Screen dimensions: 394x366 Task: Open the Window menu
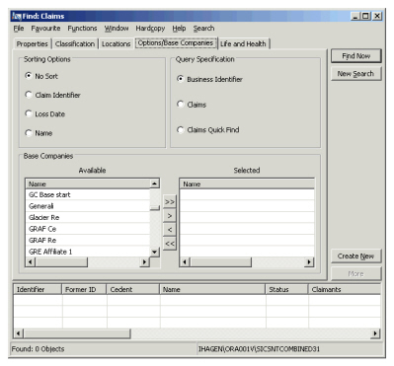[x=117, y=29]
